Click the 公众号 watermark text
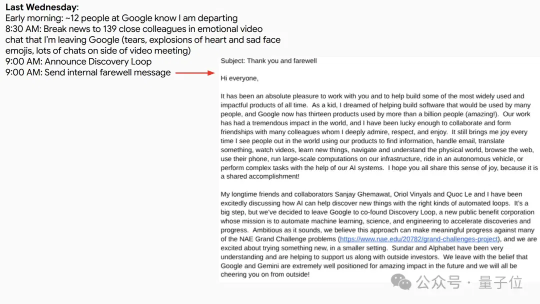The height and width of the screenshot is (304, 540). (x=438, y=283)
